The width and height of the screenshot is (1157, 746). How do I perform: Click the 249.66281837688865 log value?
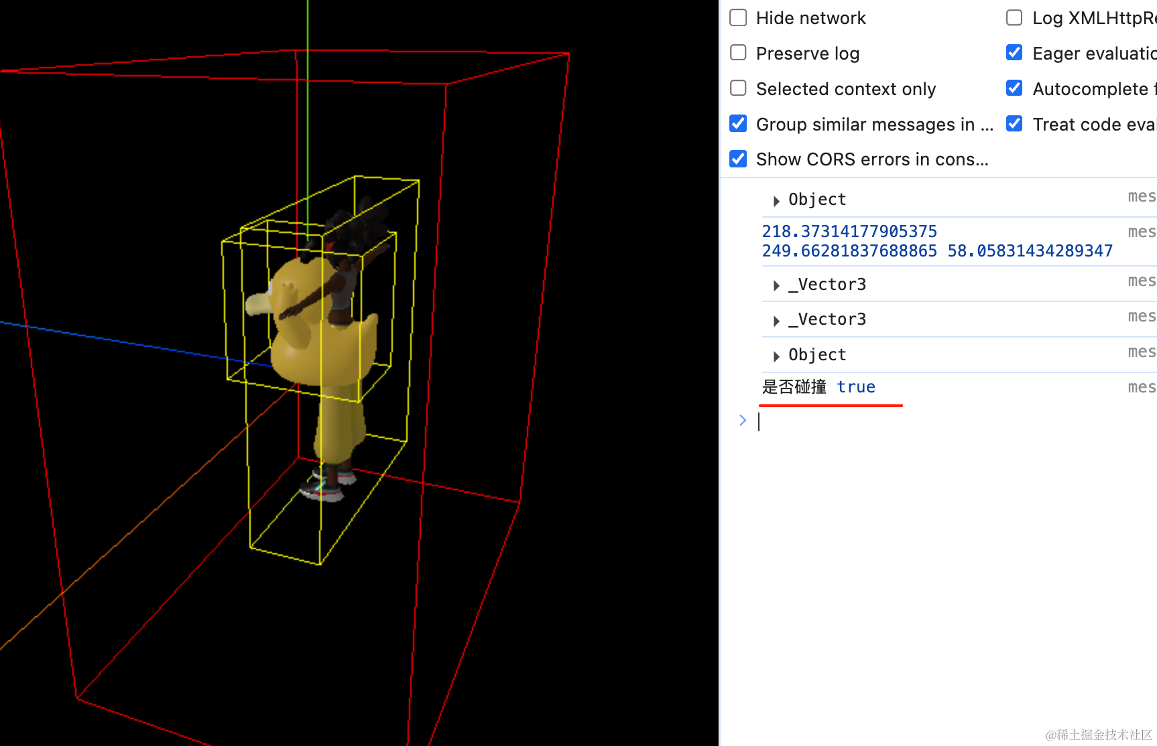(849, 251)
